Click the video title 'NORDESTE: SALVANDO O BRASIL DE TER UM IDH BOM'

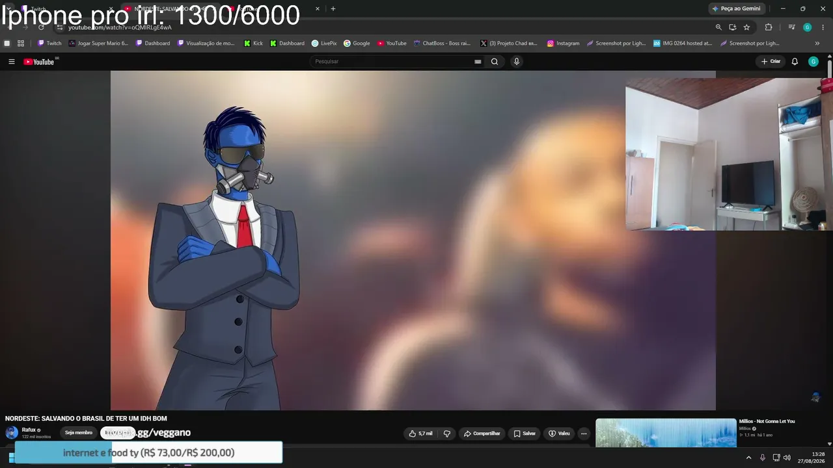[x=86, y=419]
